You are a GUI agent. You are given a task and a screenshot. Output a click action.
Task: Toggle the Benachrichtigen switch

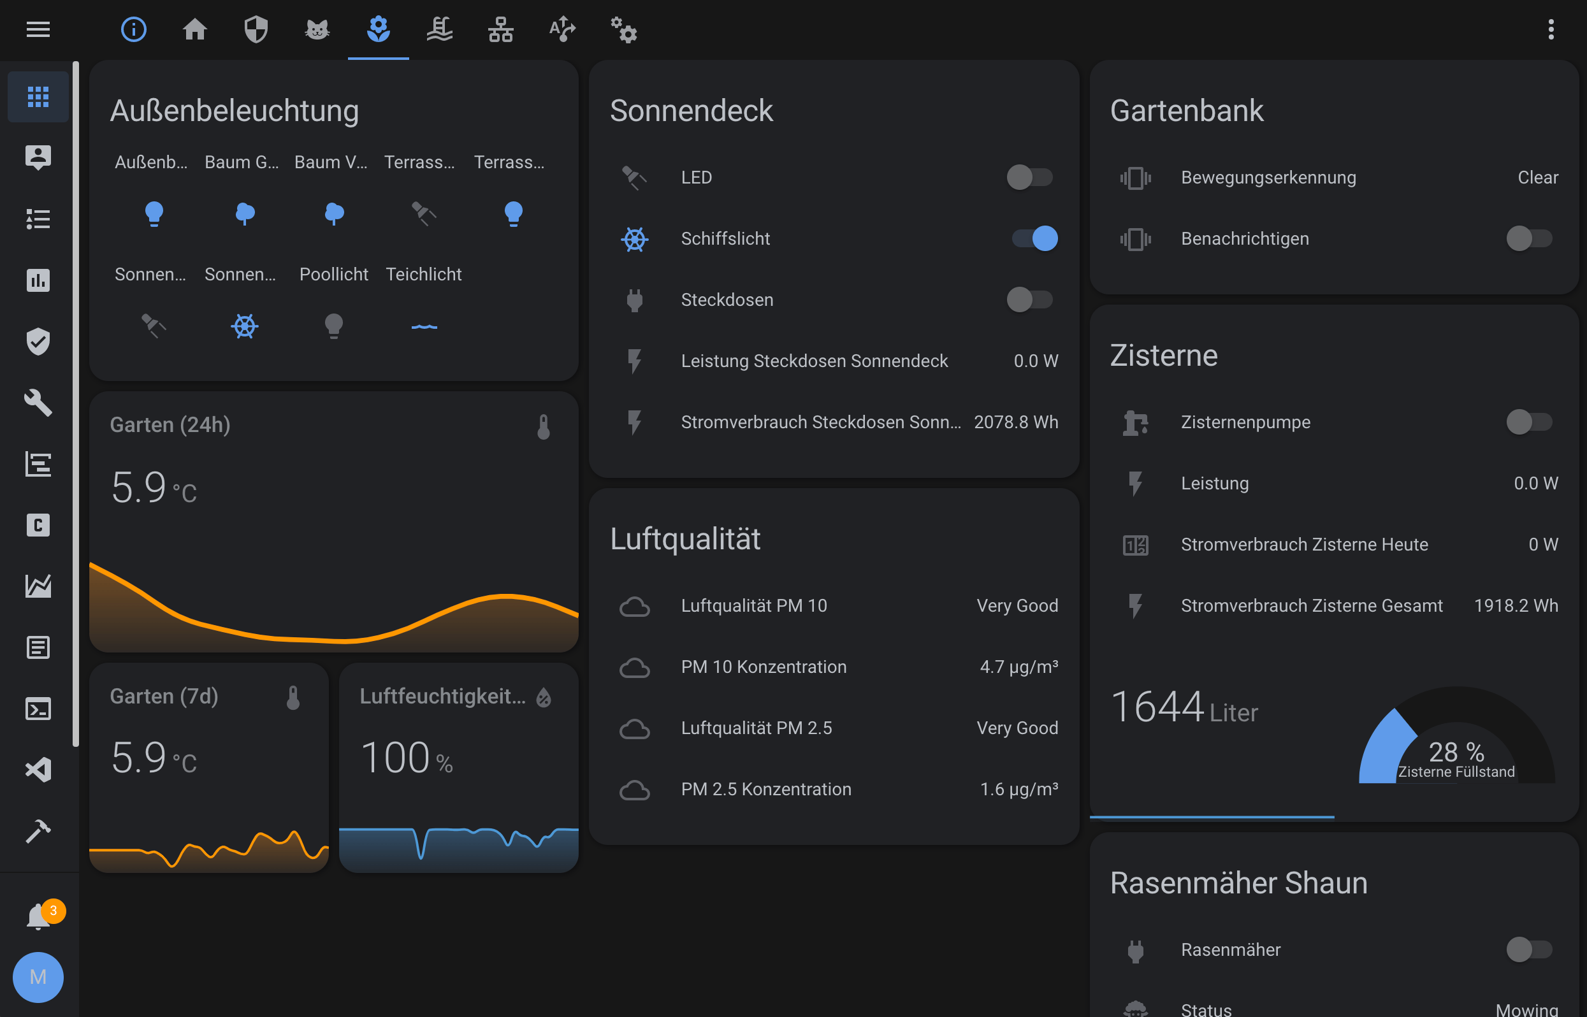click(1528, 238)
